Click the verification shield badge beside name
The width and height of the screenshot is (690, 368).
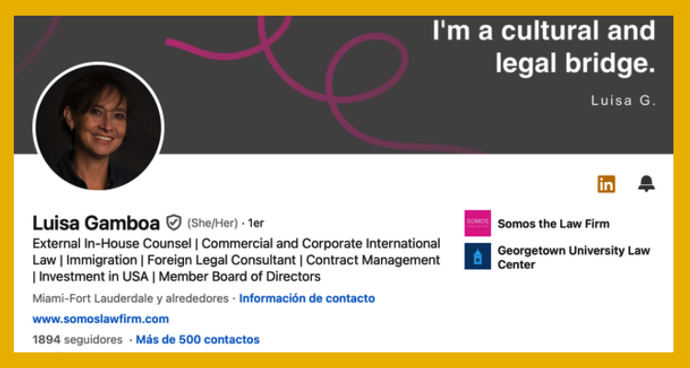174,223
